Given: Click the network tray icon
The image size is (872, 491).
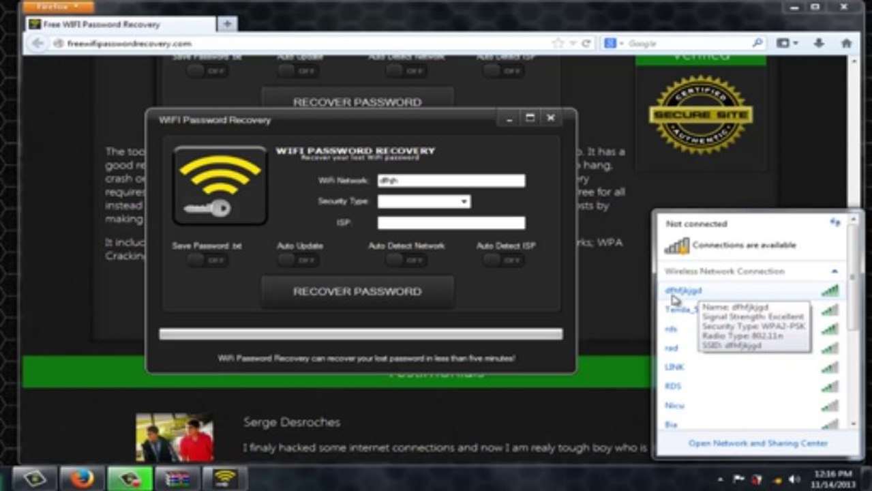Looking at the screenshot, I should coord(777,479).
